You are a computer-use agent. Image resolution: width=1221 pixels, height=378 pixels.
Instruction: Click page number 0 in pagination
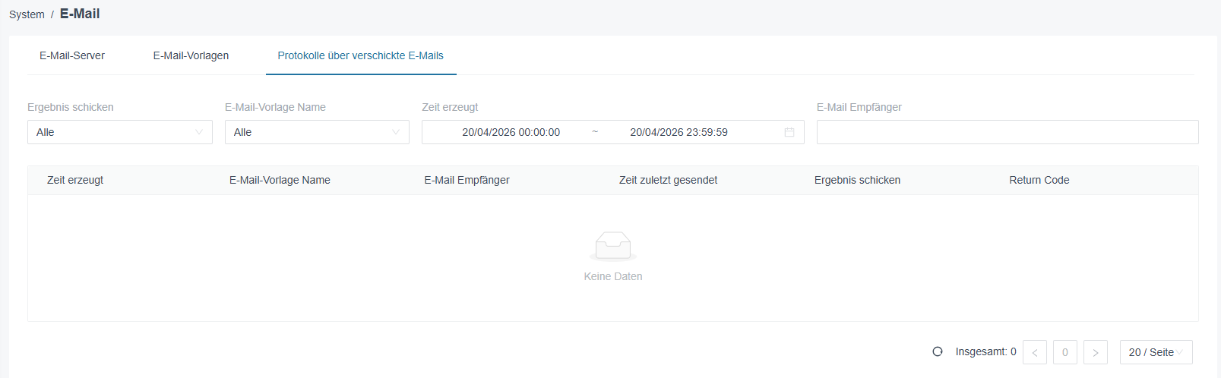click(1065, 352)
